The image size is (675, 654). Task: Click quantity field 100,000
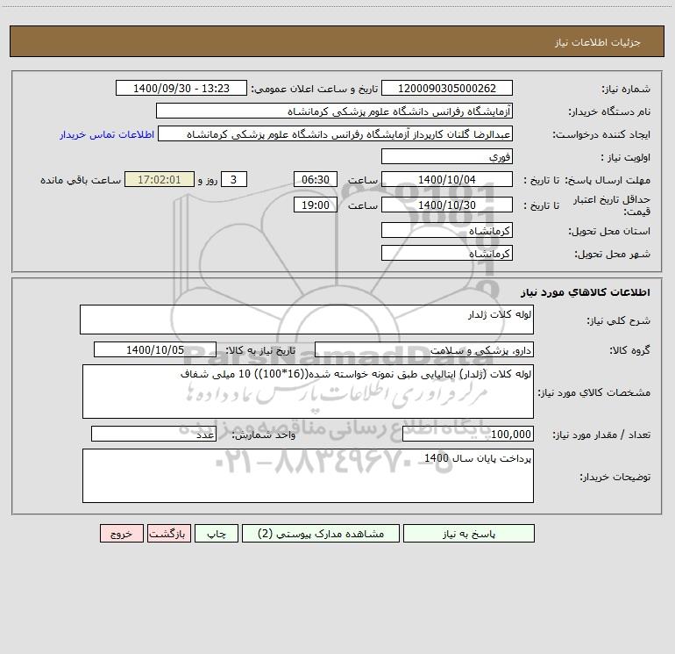pyautogui.click(x=468, y=435)
